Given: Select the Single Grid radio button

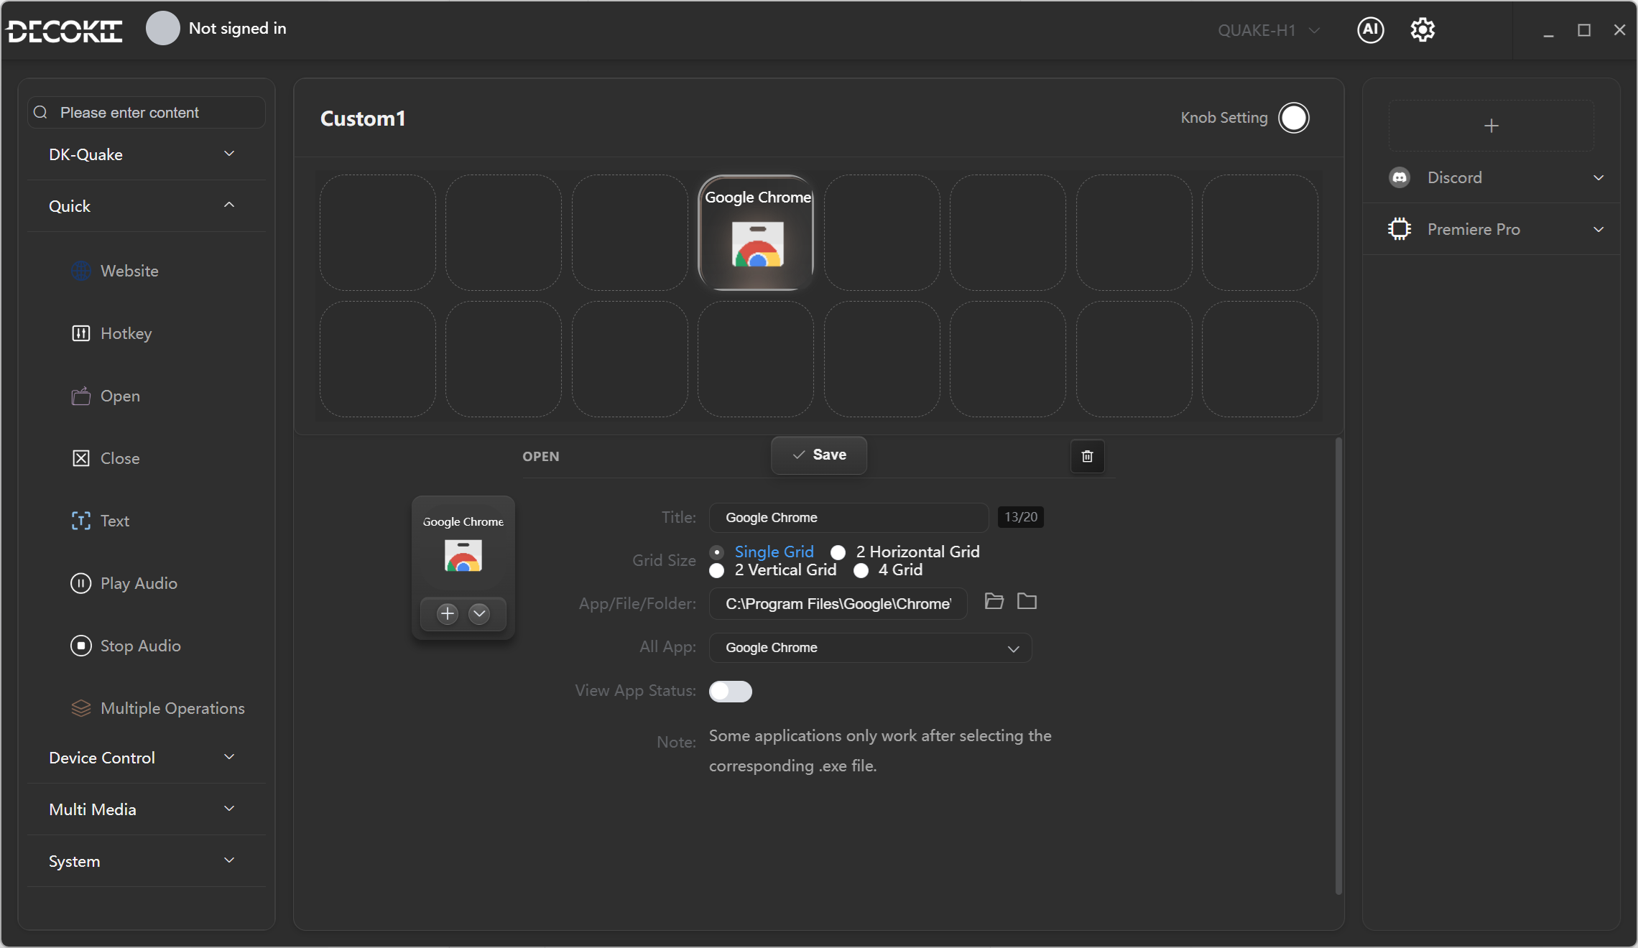Looking at the screenshot, I should pyautogui.click(x=716, y=552).
